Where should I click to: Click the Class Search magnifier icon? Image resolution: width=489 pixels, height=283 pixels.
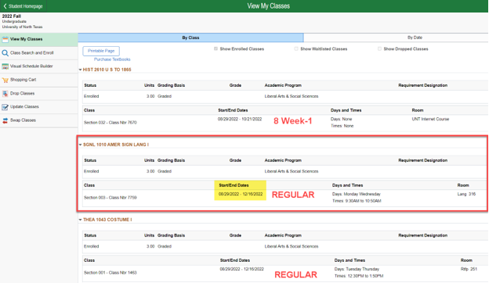(x=5, y=53)
